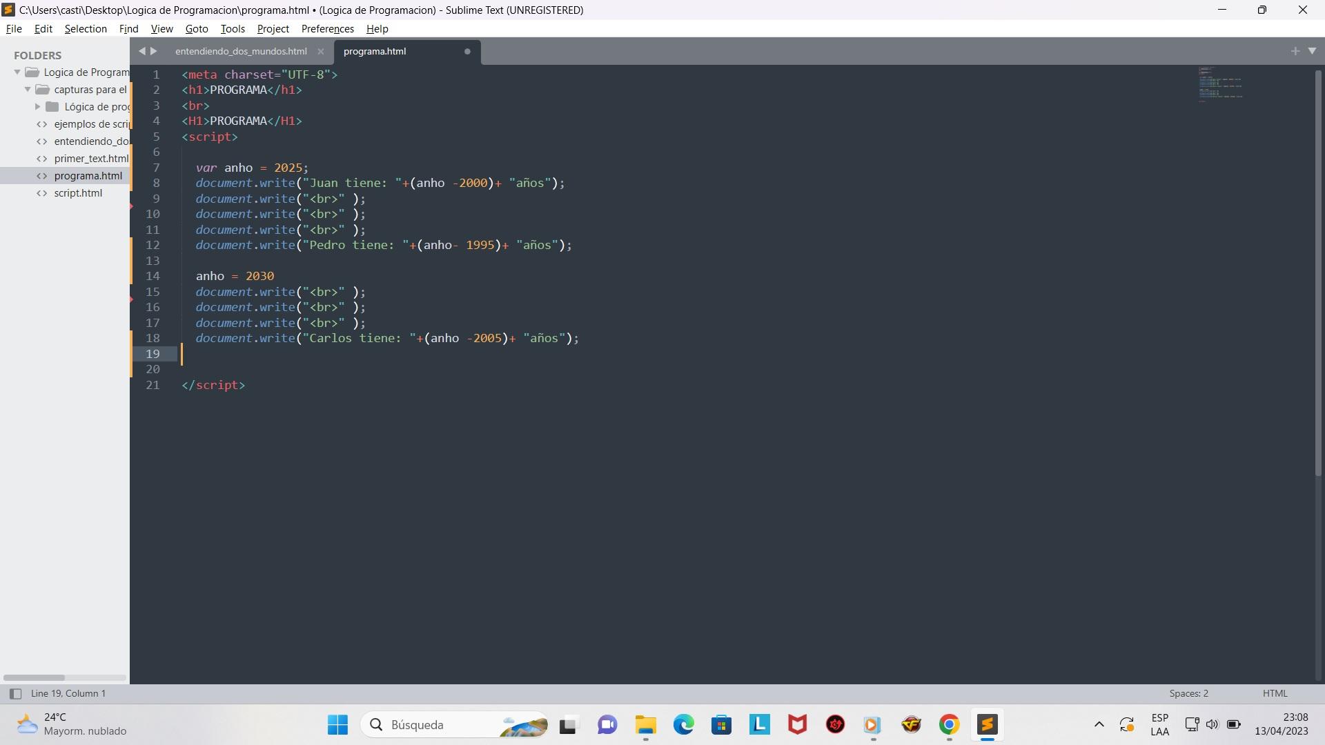Viewport: 1325px width, 745px height.
Task: Switch to entendiendo_dos_mundos.html tab
Action: coord(241,51)
